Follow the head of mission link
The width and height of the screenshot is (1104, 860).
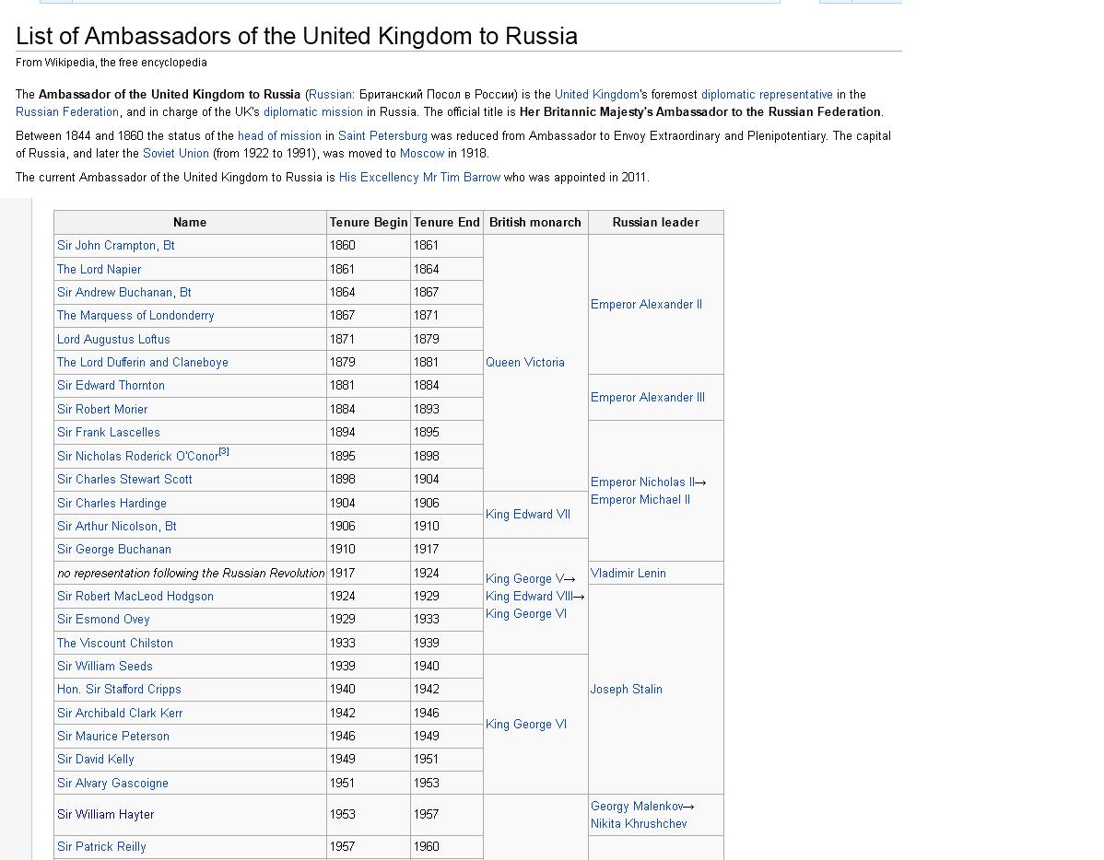click(279, 136)
